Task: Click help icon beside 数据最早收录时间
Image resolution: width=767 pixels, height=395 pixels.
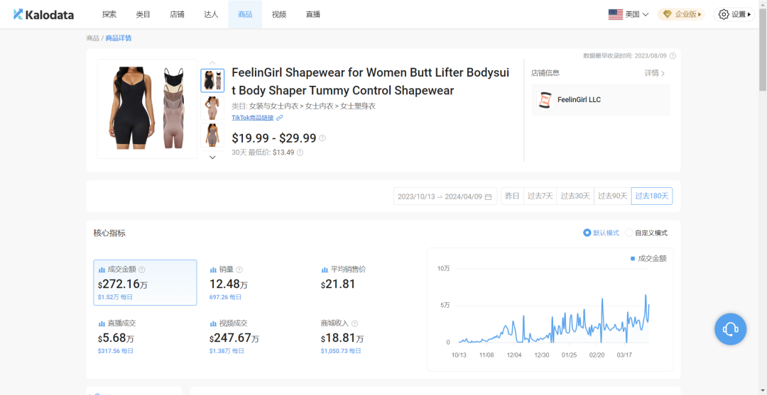Action: [x=673, y=55]
